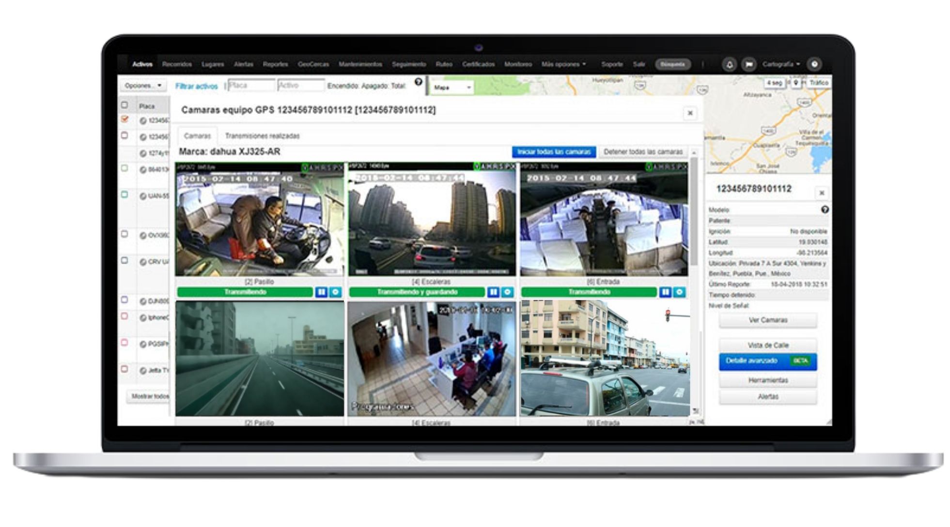Open the messages icon in the top bar
The image size is (950, 527).
[748, 63]
